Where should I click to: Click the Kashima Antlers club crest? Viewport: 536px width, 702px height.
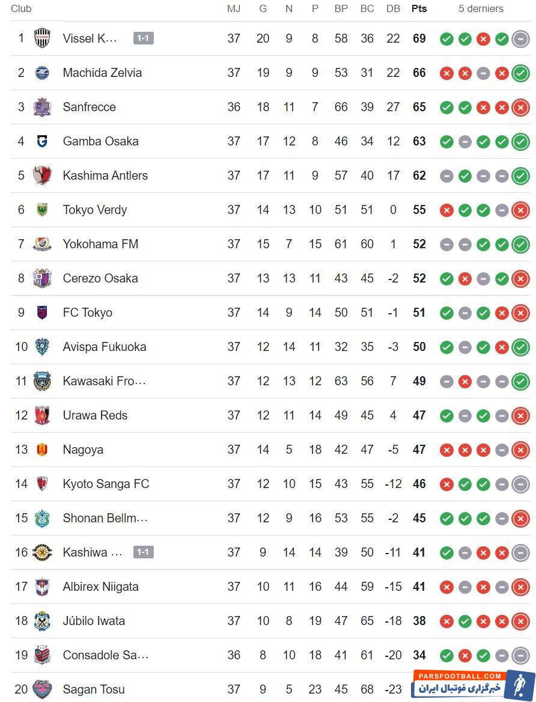pyautogui.click(x=42, y=175)
